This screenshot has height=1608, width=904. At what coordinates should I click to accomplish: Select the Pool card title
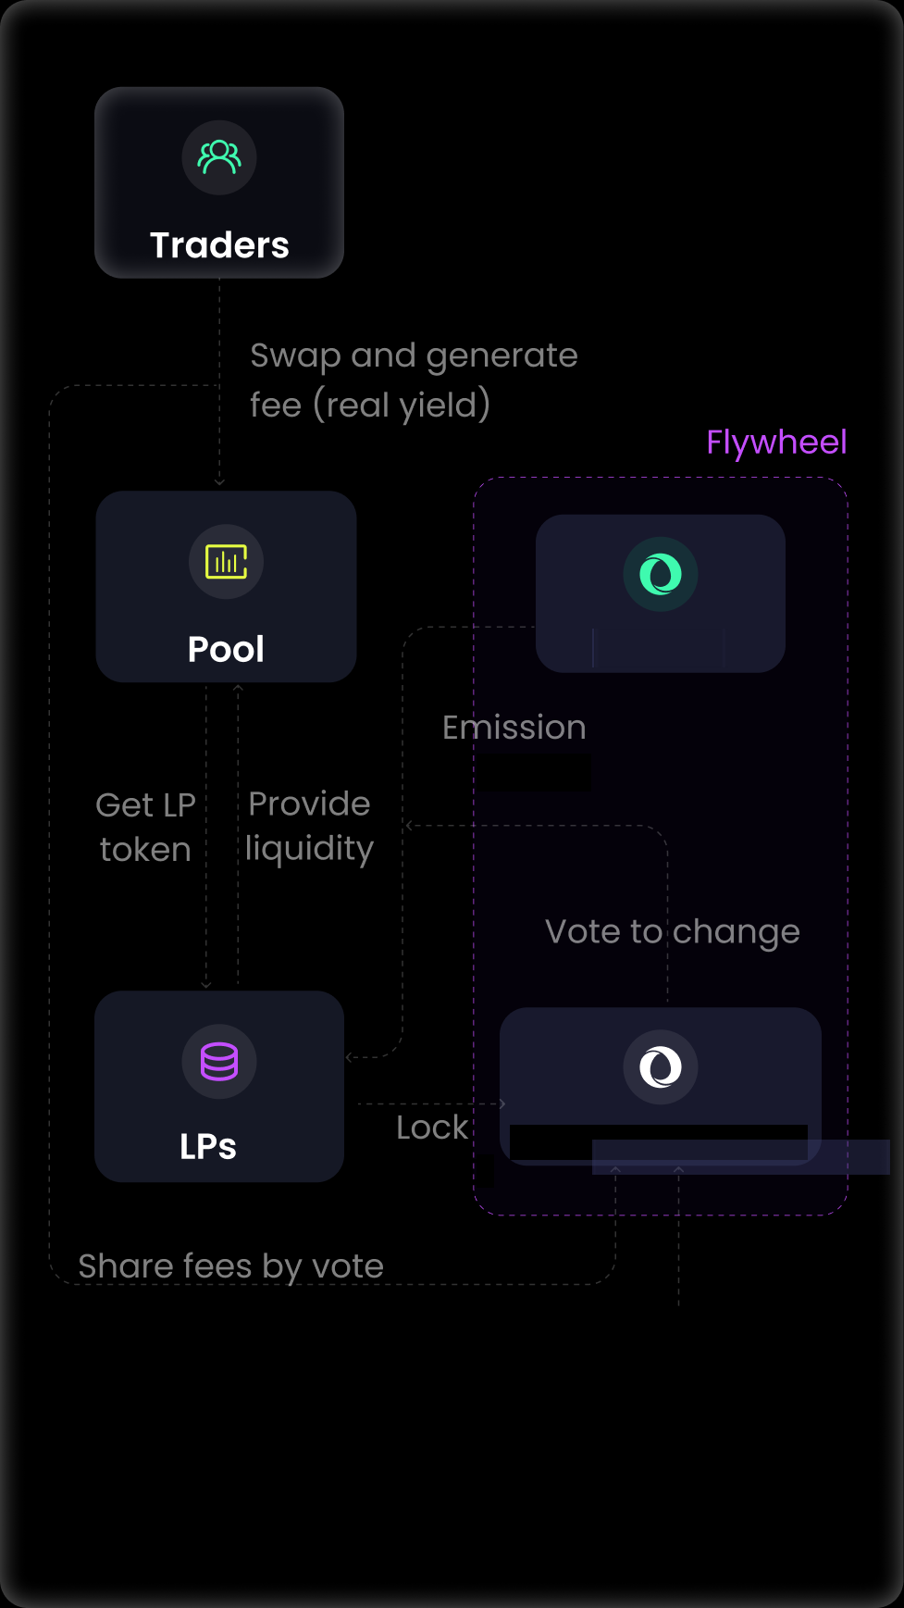tap(226, 649)
